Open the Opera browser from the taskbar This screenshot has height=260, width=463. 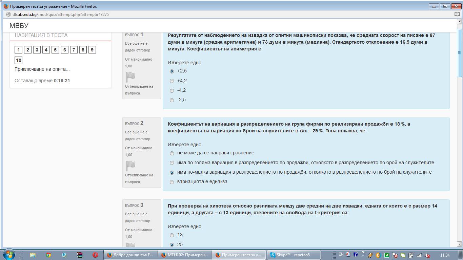point(95,255)
